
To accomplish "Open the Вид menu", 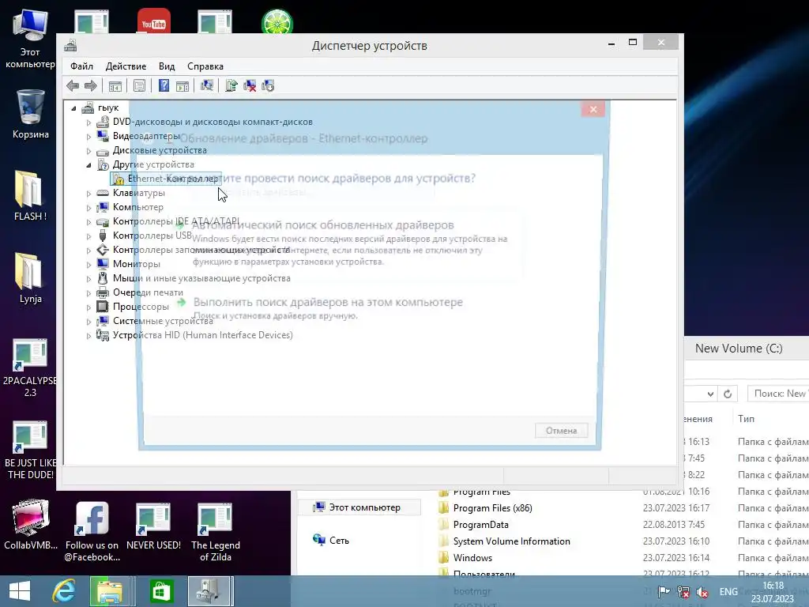I will tap(167, 66).
